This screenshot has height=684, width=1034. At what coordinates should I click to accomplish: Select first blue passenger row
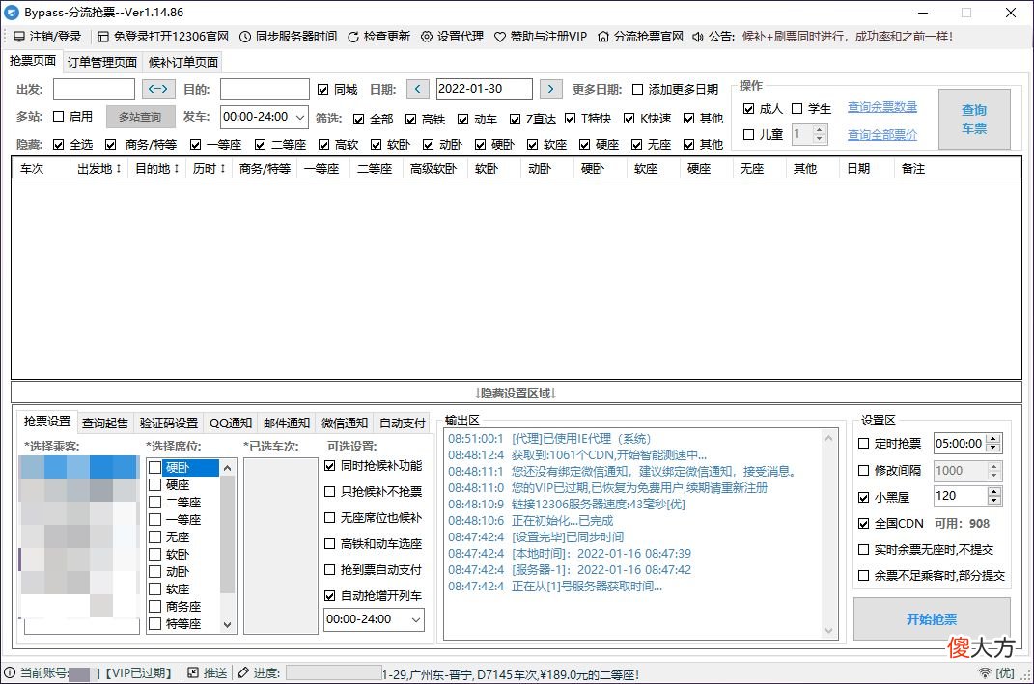pos(79,467)
